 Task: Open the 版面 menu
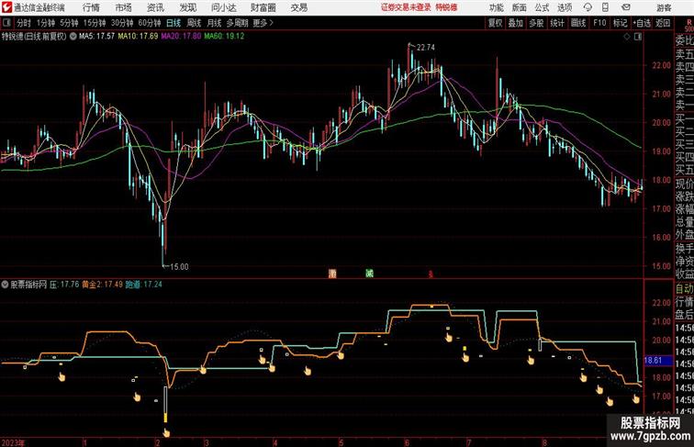520,7
